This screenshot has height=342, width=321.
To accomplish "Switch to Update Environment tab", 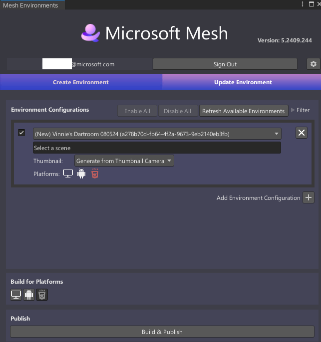I will [x=242, y=82].
